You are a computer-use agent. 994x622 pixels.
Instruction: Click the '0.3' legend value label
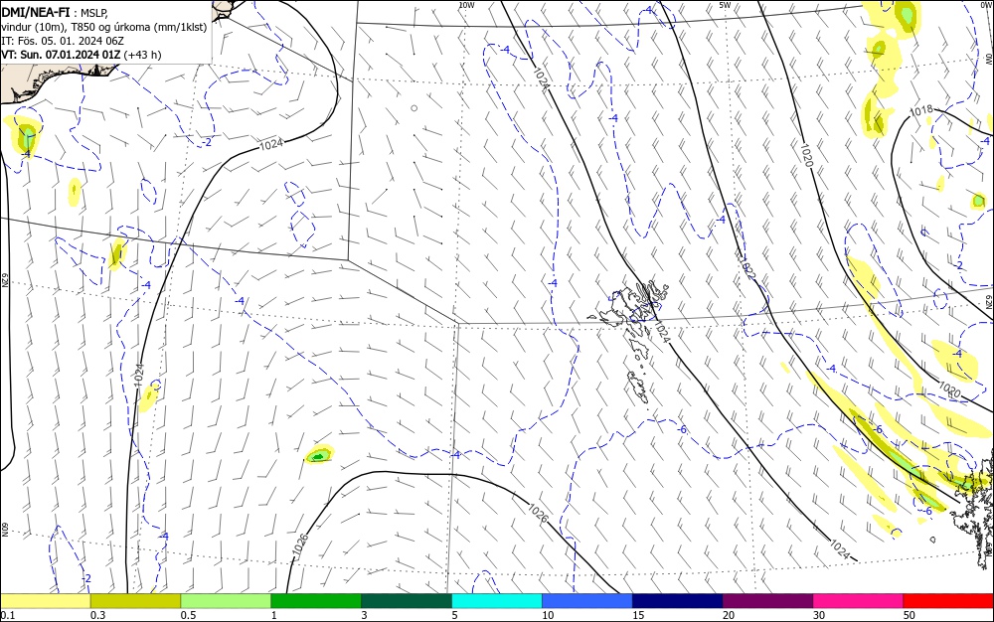(98, 615)
